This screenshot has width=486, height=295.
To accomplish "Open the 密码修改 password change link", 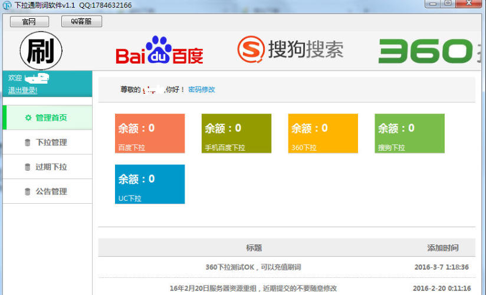I will (x=202, y=90).
